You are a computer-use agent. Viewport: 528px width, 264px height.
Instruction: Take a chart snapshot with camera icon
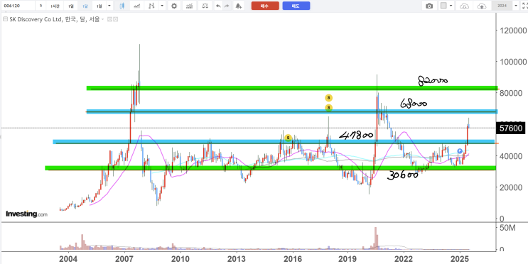tap(429, 6)
